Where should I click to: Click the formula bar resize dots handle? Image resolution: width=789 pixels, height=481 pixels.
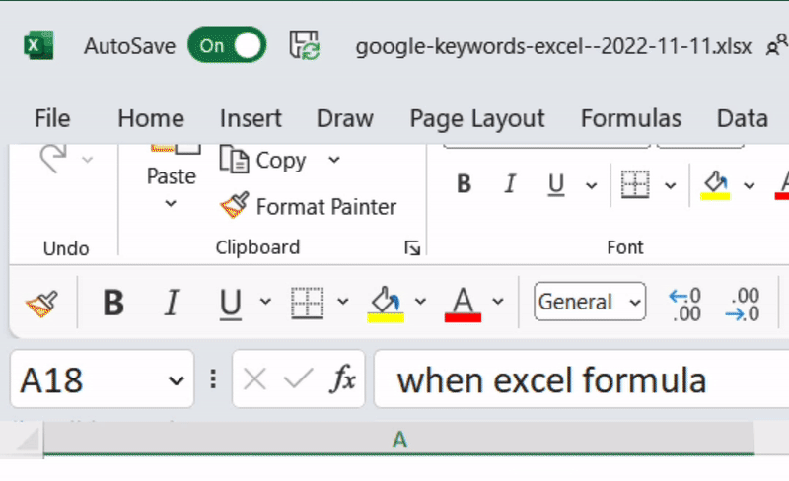pos(213,379)
